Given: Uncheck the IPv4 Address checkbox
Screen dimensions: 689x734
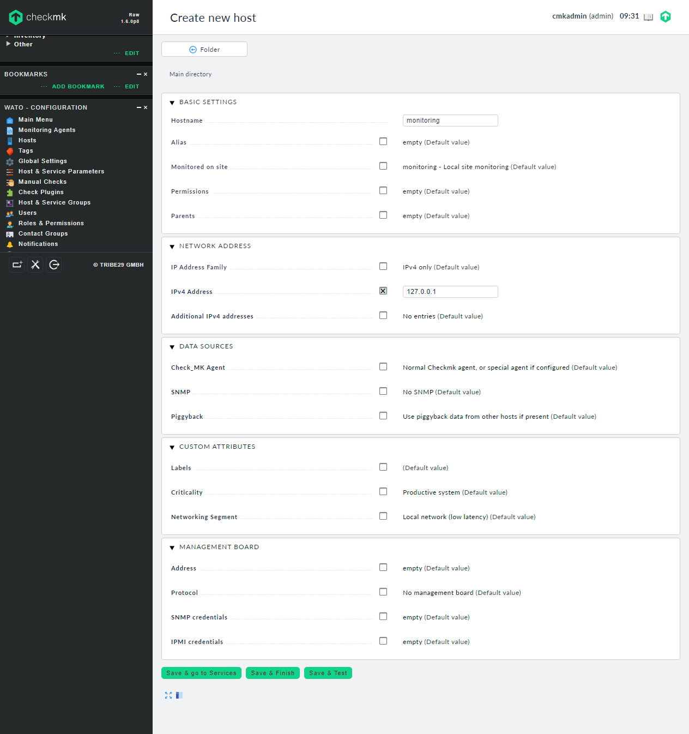Looking at the screenshot, I should tap(383, 291).
